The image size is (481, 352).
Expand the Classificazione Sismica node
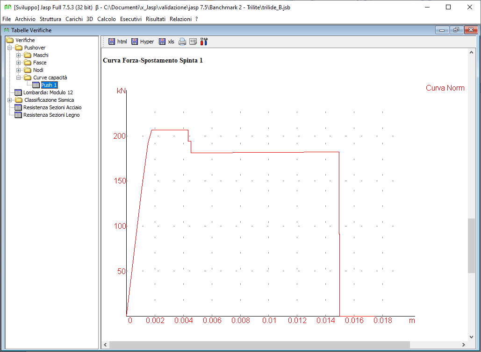coord(9,100)
